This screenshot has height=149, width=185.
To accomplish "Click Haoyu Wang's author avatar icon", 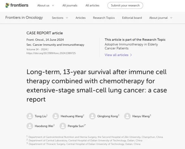I will coord(127,116).
